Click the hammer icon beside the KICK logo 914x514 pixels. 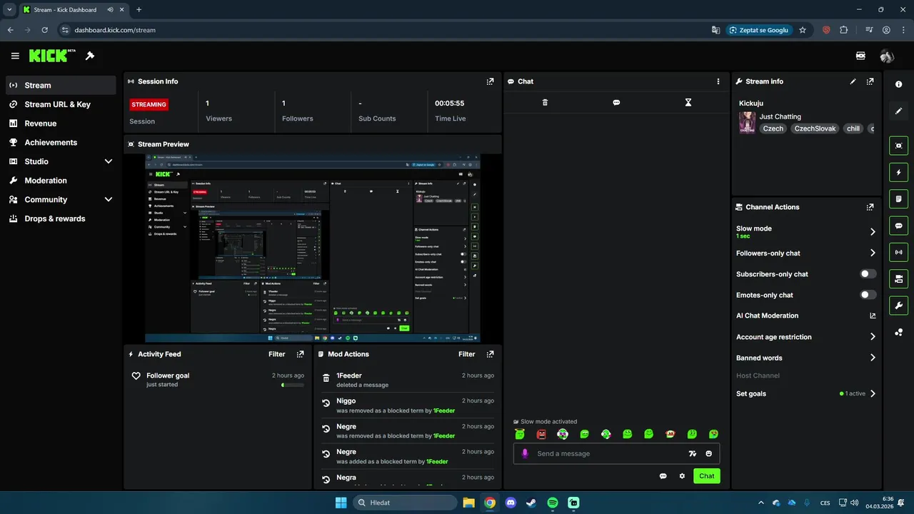(x=90, y=56)
